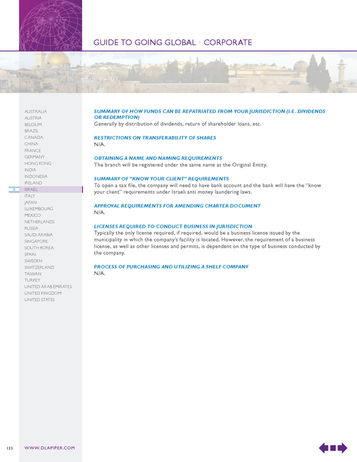Navigate to Netherlands section

tap(40, 222)
